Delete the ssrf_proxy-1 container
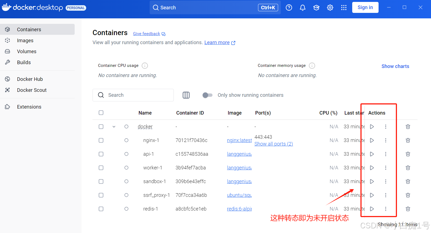Viewport: 431px width, 233px height. [x=408, y=195]
